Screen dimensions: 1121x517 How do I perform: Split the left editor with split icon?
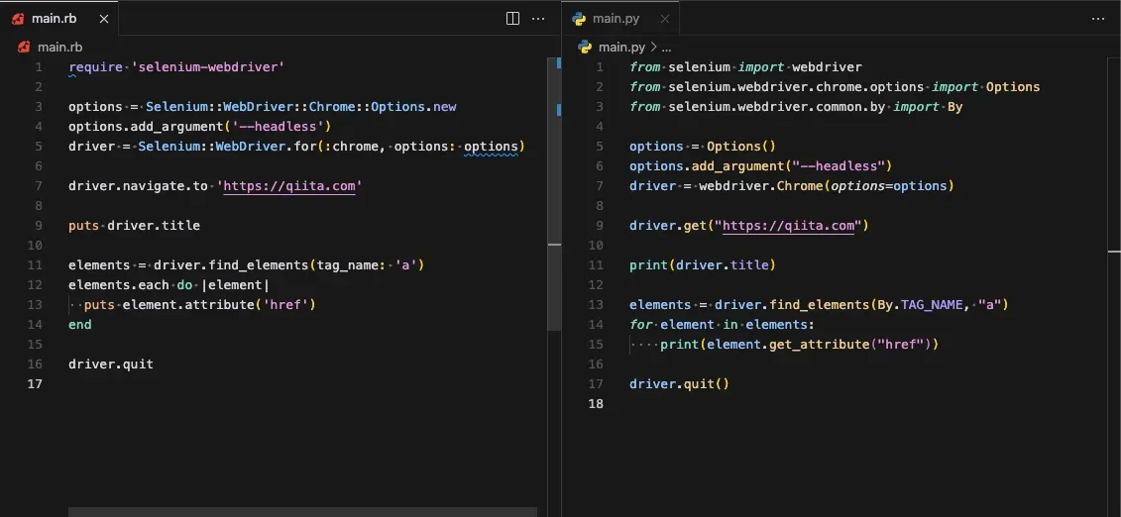pos(512,19)
